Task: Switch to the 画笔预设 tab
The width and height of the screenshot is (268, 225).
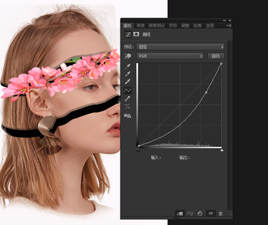Action: pos(156,25)
